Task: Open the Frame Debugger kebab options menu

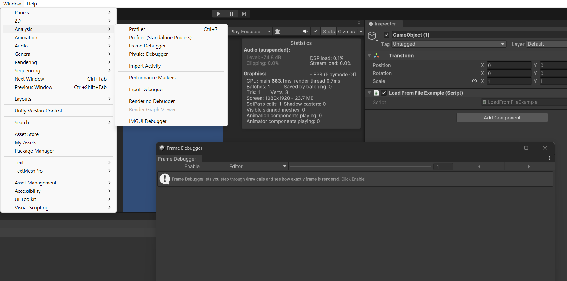Action: 550,158
